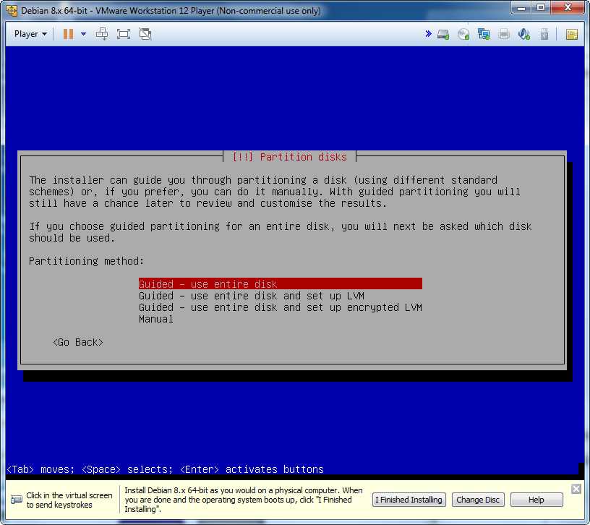Open the hard disk device icon
The width and height of the screenshot is (590, 525).
point(443,34)
